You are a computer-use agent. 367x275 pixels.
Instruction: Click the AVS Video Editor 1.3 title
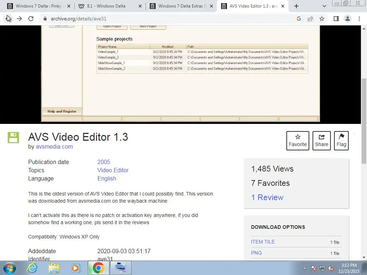(x=78, y=137)
